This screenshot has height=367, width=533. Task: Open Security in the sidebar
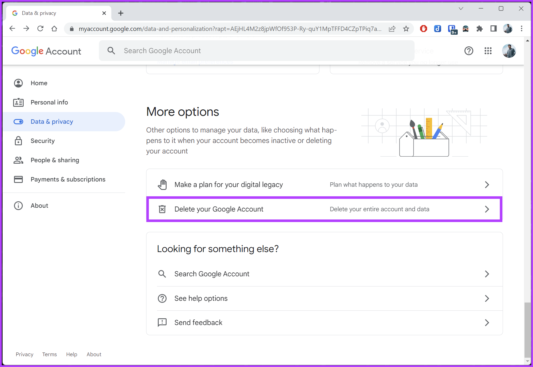pos(64,141)
